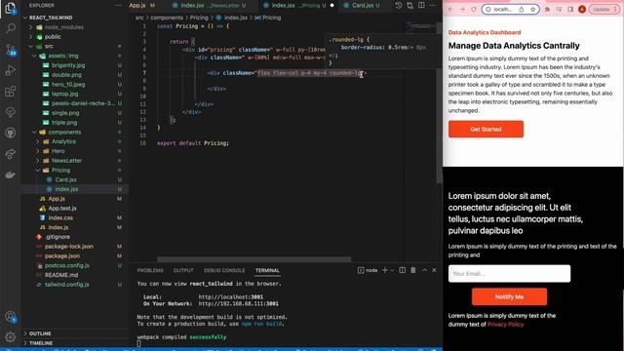Click the browser Update button
Image resolution: width=624 pixels, height=351 pixels.
click(x=604, y=9)
